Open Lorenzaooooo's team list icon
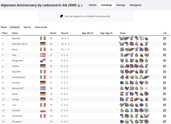Screen dimensions: 171x124 tap(164, 77)
